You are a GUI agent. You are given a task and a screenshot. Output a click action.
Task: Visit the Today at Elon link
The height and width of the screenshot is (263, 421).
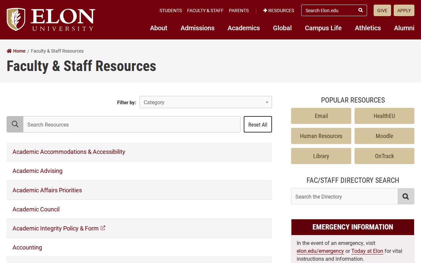pos(367,251)
